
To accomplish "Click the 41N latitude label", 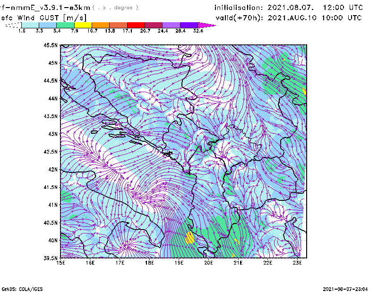I will coord(53,205).
